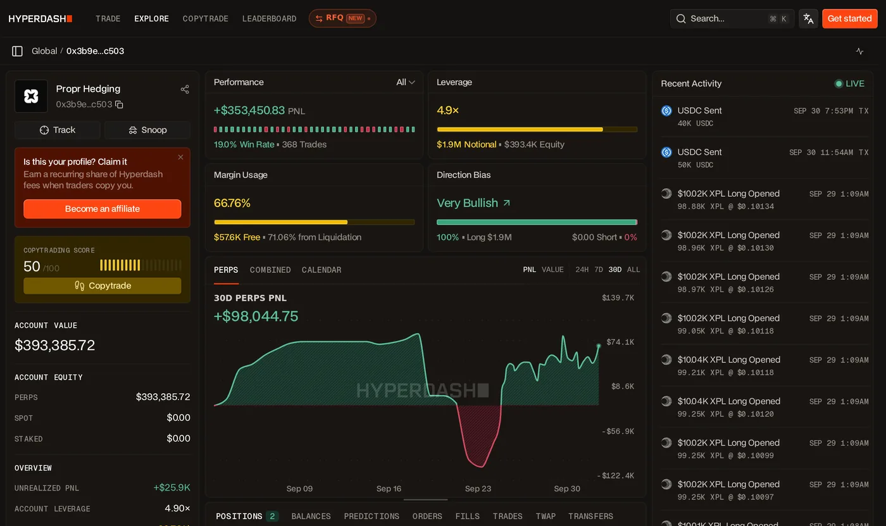Click XPL coin icon at $0.10099 entry
Image resolution: width=886 pixels, height=526 pixels.
click(x=666, y=443)
